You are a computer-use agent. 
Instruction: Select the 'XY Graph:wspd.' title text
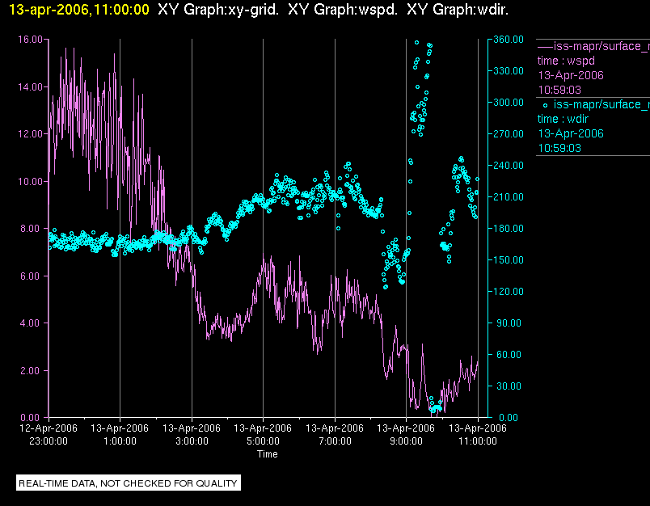(343, 10)
